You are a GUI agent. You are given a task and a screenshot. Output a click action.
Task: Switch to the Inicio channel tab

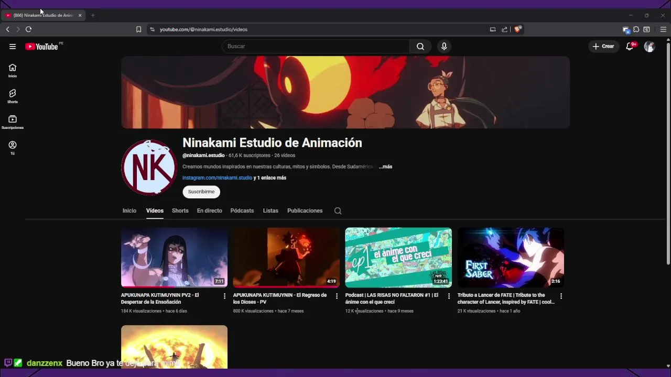pyautogui.click(x=129, y=210)
